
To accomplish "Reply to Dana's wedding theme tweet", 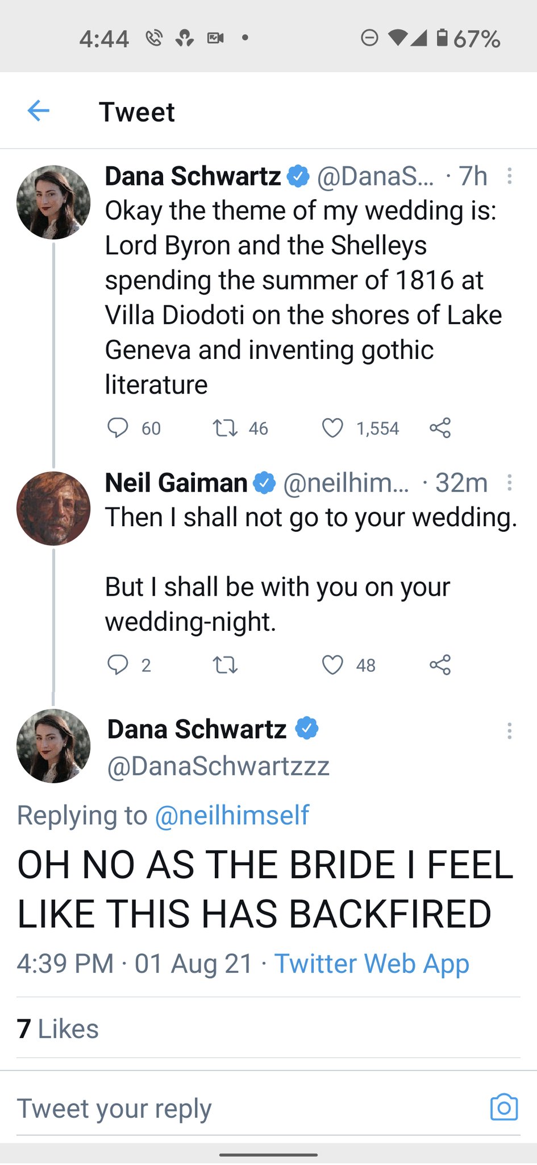I will [x=118, y=428].
